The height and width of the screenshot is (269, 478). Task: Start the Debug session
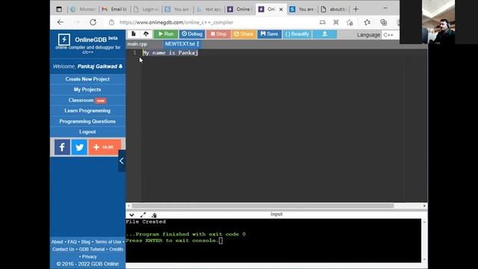[192, 34]
